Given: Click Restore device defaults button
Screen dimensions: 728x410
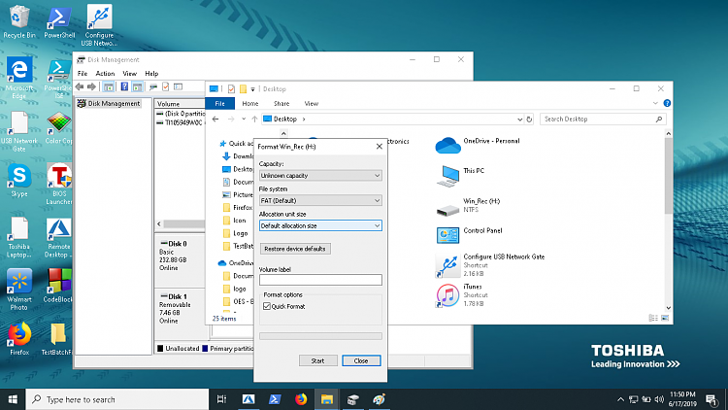Looking at the screenshot, I should pos(295,249).
